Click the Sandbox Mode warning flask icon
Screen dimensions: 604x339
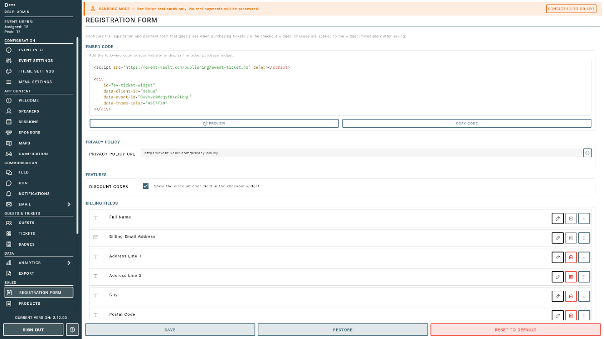pyautogui.click(x=93, y=9)
